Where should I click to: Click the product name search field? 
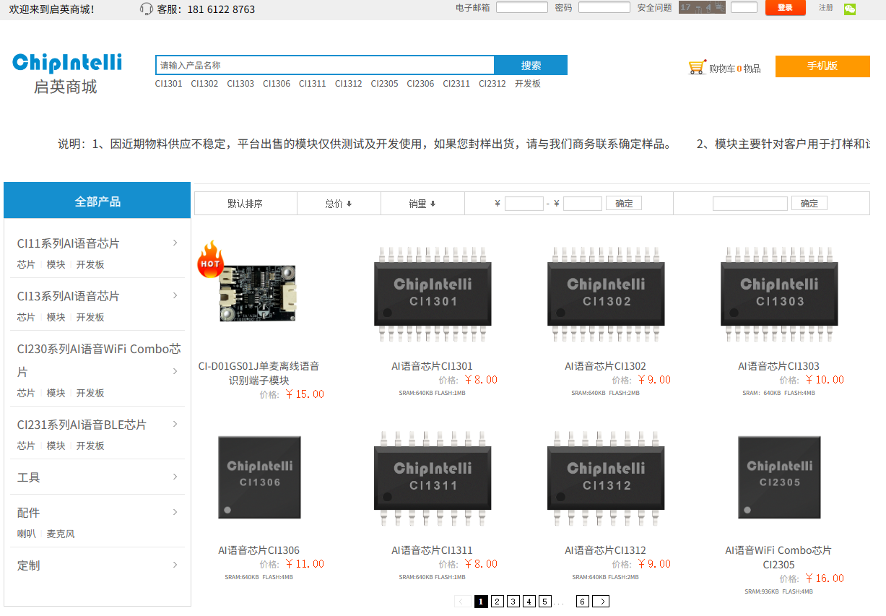(x=325, y=65)
